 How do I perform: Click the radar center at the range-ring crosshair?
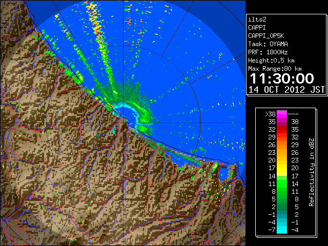[x=124, y=122]
